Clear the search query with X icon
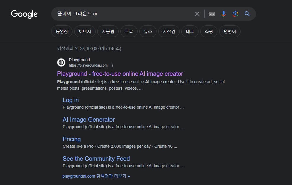The width and height of the screenshot is (292, 185). pos(197,14)
